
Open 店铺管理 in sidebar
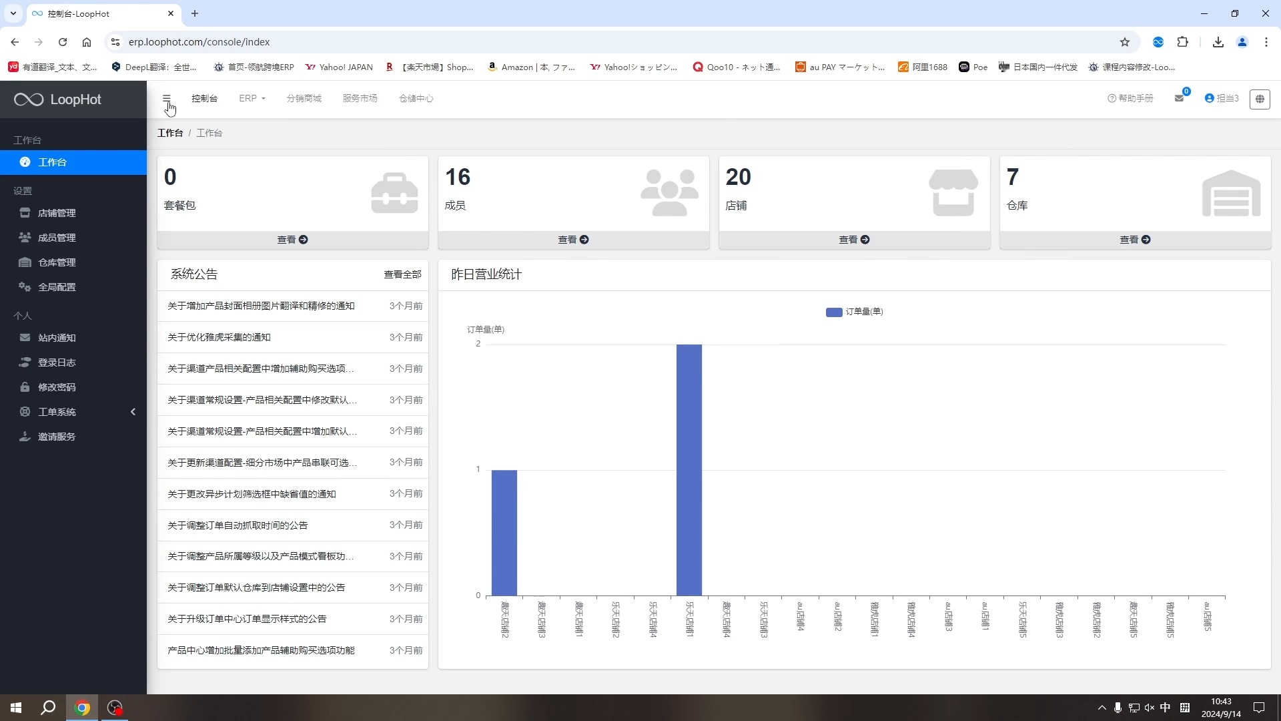click(57, 213)
